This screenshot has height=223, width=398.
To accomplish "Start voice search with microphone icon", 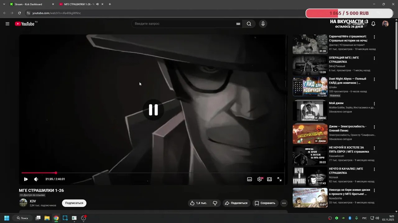I will (263, 24).
